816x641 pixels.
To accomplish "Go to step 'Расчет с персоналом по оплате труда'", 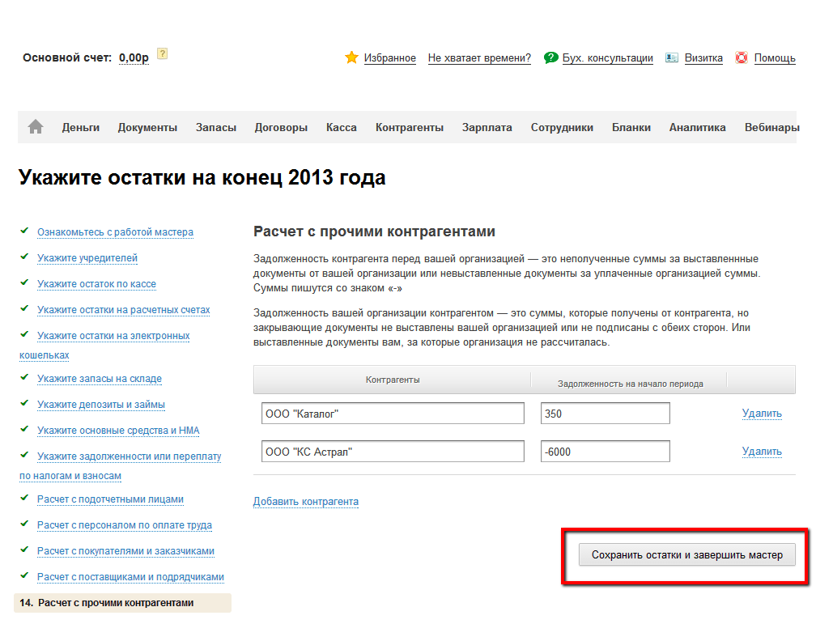I will click(125, 525).
